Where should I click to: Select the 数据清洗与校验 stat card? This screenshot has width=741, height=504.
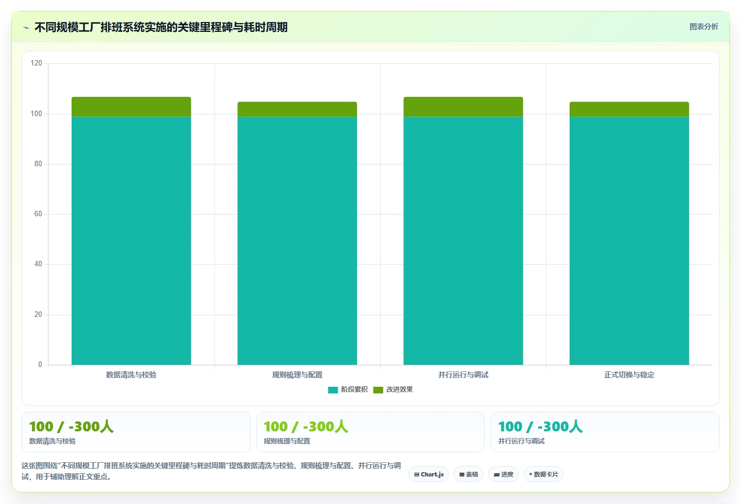click(136, 432)
